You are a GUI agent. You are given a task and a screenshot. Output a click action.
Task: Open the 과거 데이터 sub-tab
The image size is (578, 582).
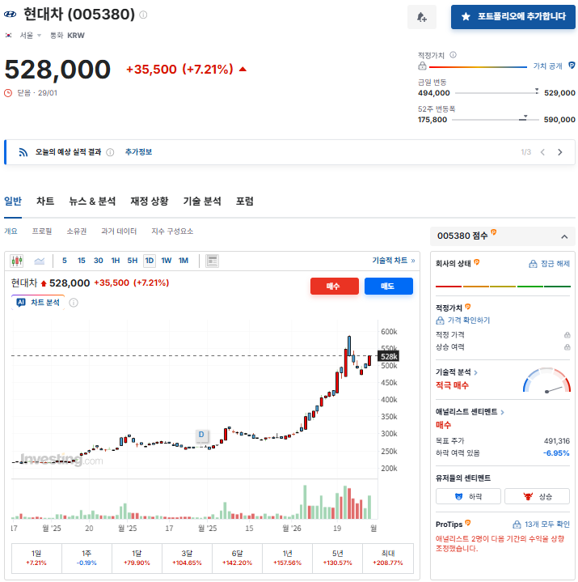coord(119,232)
